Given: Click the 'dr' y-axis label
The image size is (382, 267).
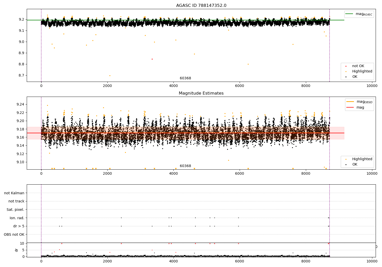Looking at the screenshot, I should pos(17,250).
